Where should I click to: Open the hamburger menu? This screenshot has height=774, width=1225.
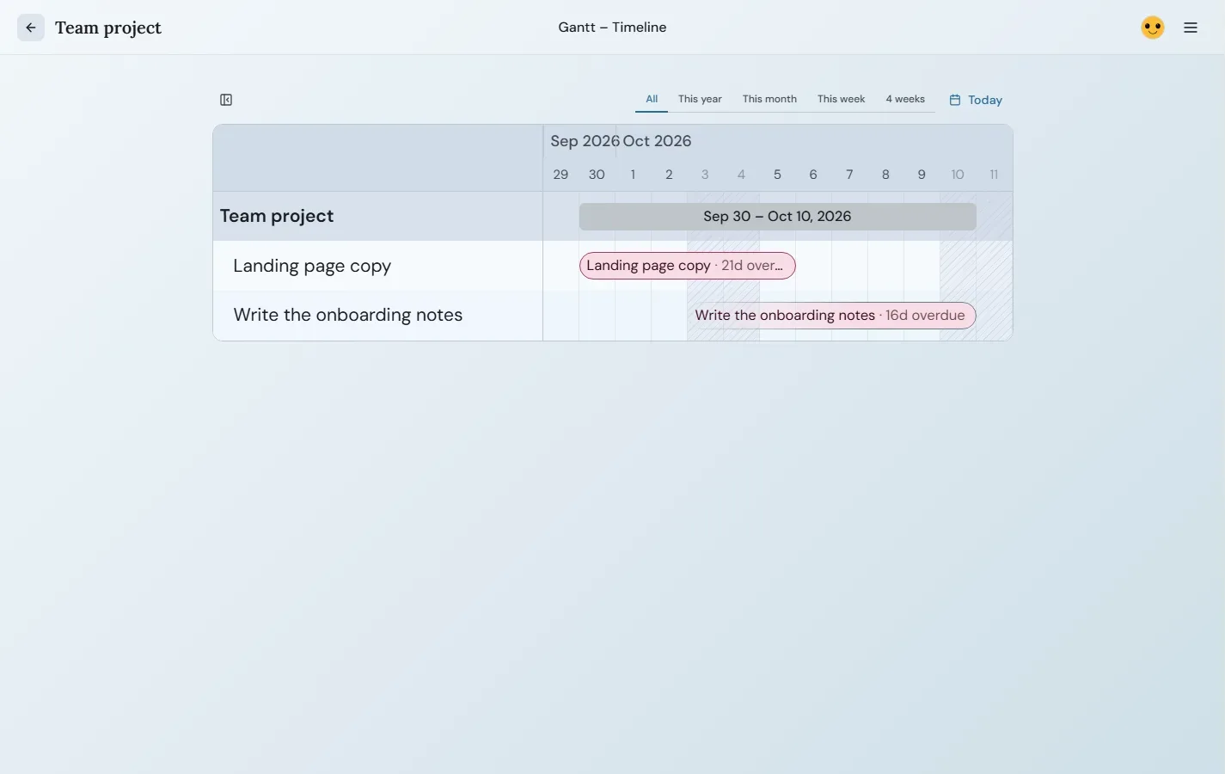click(1191, 28)
